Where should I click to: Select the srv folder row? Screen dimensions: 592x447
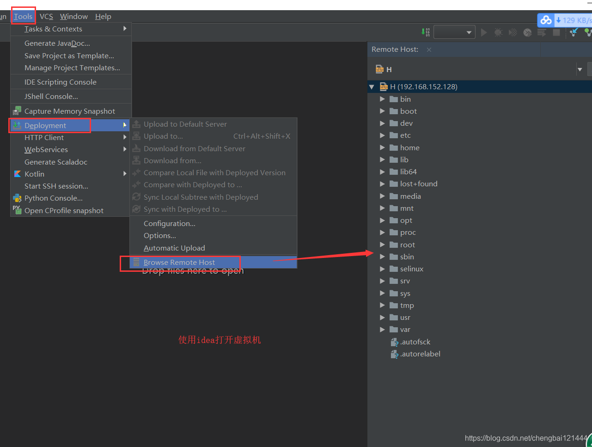[480, 281]
